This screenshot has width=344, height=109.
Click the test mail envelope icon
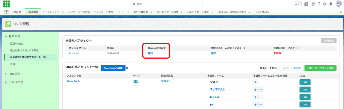pyautogui.click(x=135, y=81)
